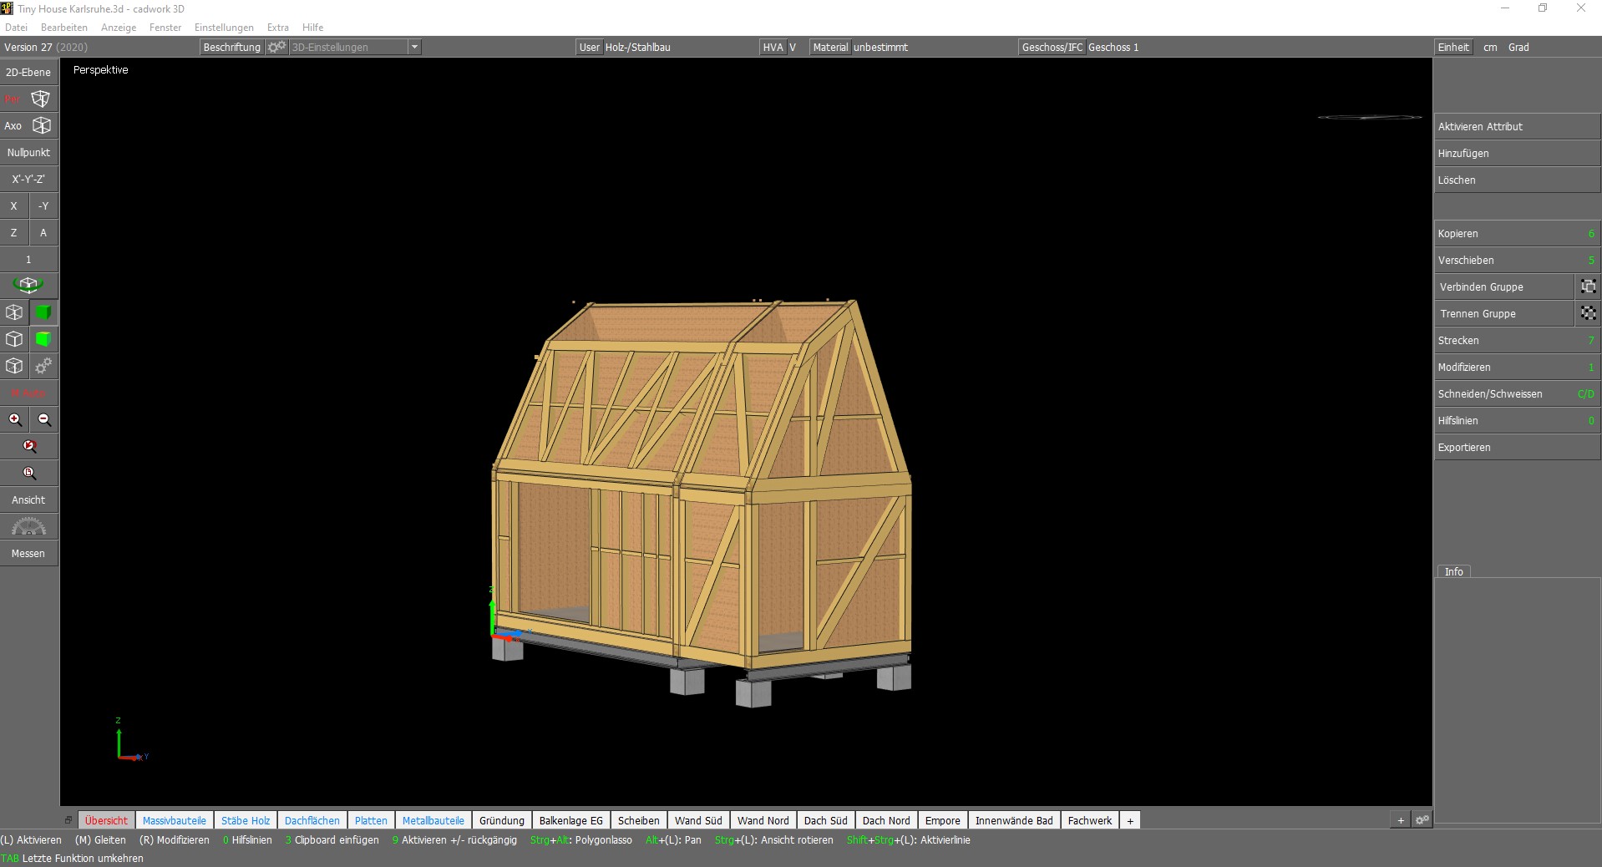Set view to the -Y axis

pyautogui.click(x=43, y=205)
